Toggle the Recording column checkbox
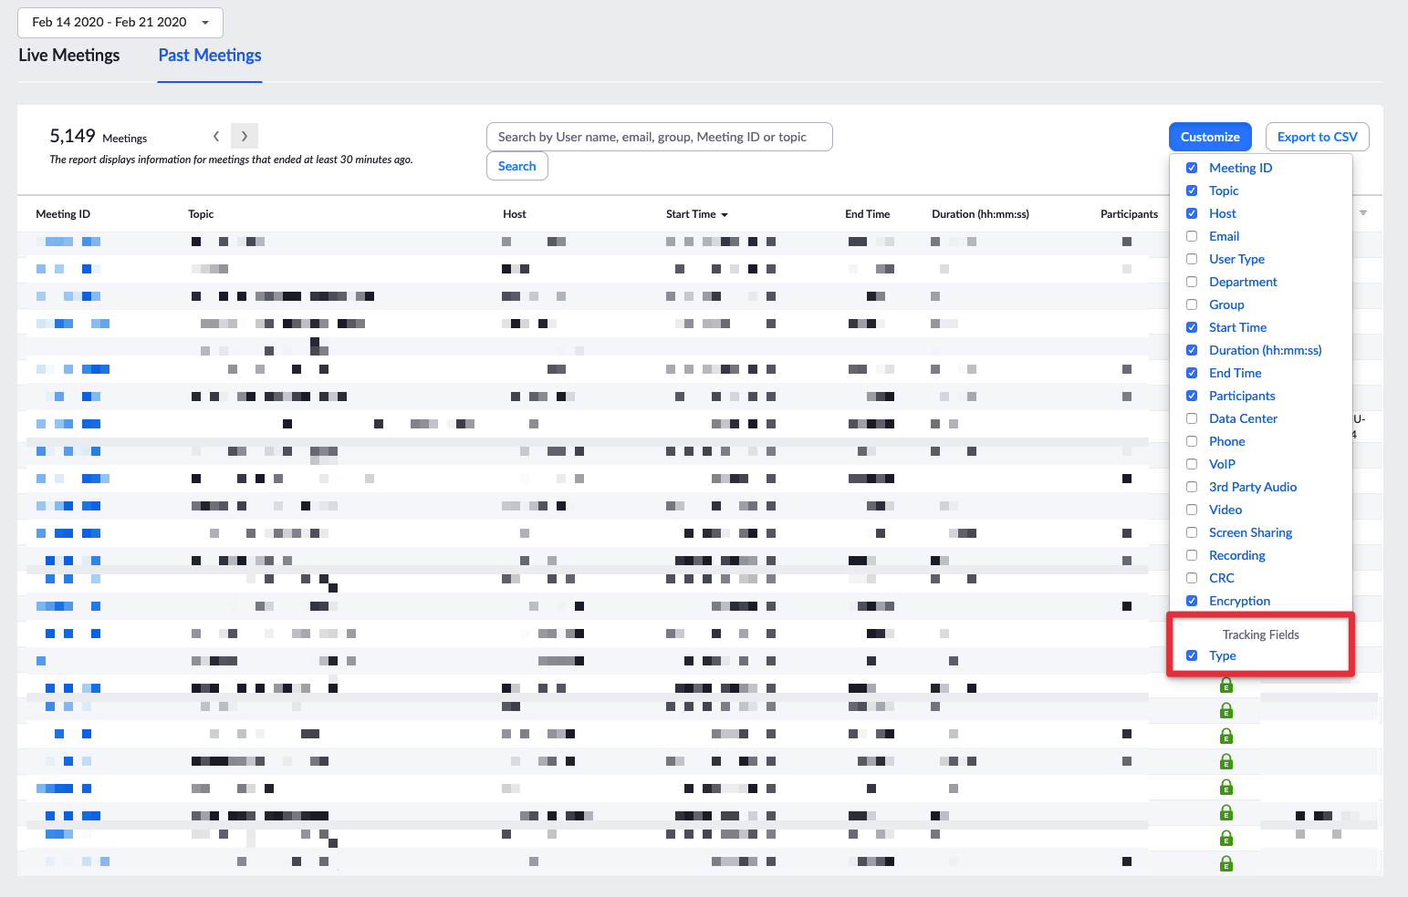This screenshot has height=897, width=1408. click(1192, 555)
